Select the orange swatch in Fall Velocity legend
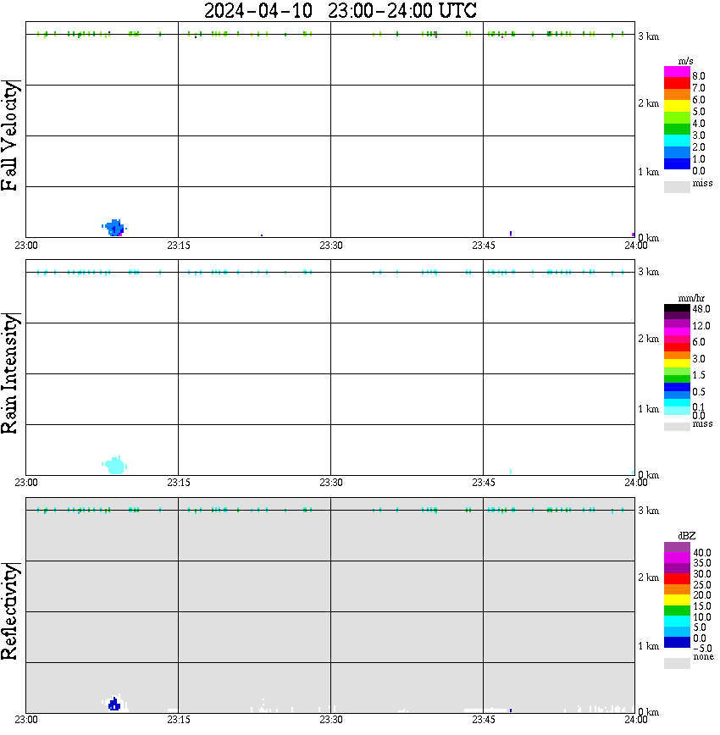 click(677, 95)
